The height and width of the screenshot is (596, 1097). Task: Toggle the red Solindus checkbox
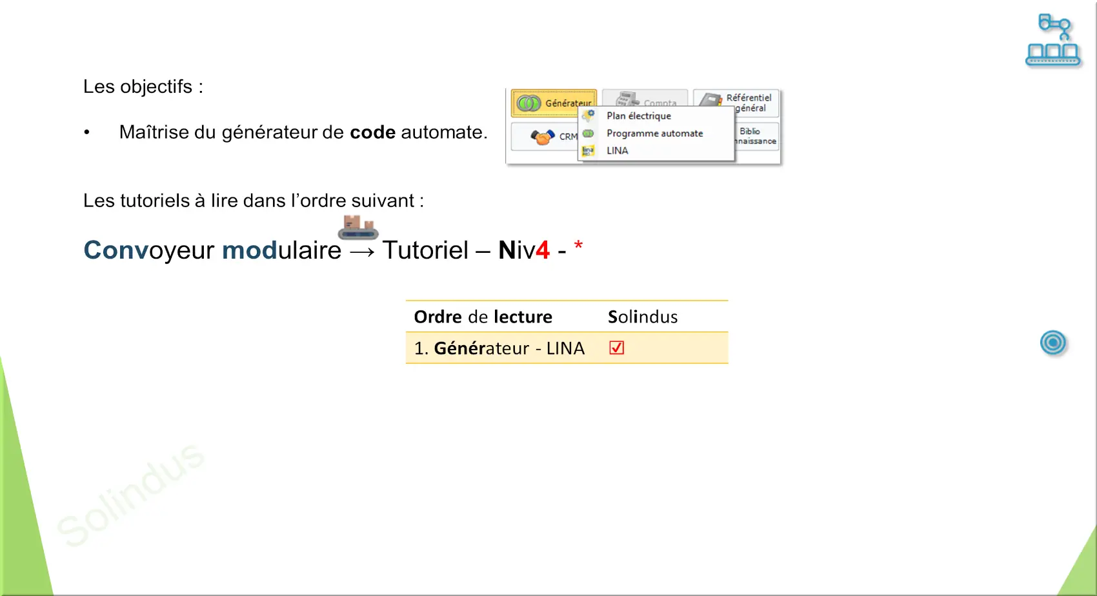(617, 348)
